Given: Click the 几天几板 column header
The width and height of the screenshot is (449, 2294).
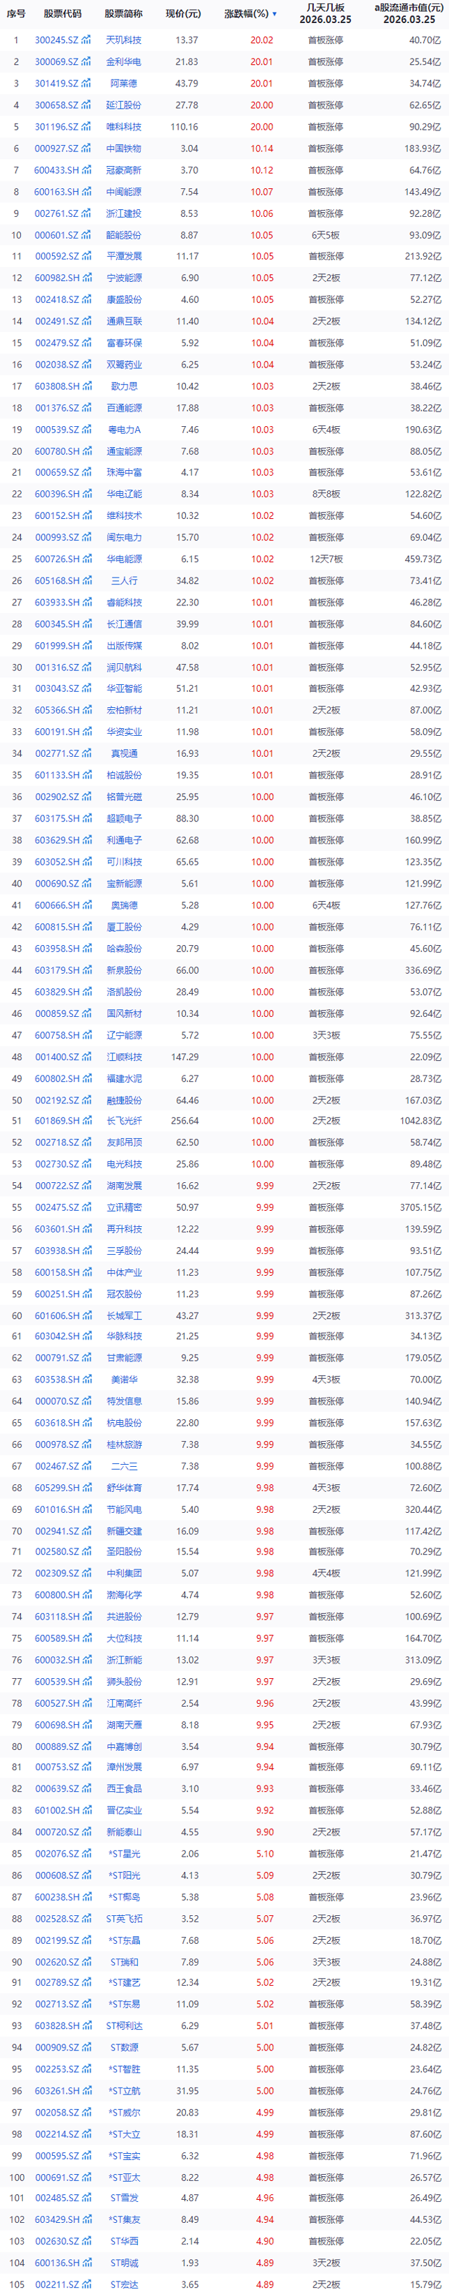Looking at the screenshot, I should (324, 14).
